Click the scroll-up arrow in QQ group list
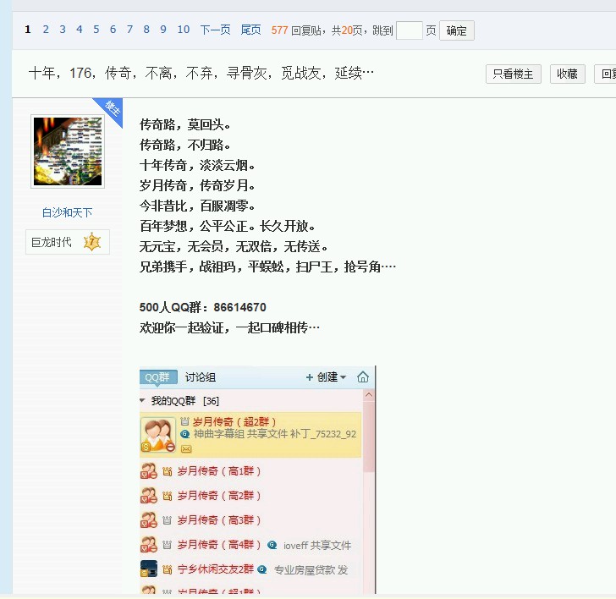Viewport: 616px width, 599px height. click(x=369, y=395)
